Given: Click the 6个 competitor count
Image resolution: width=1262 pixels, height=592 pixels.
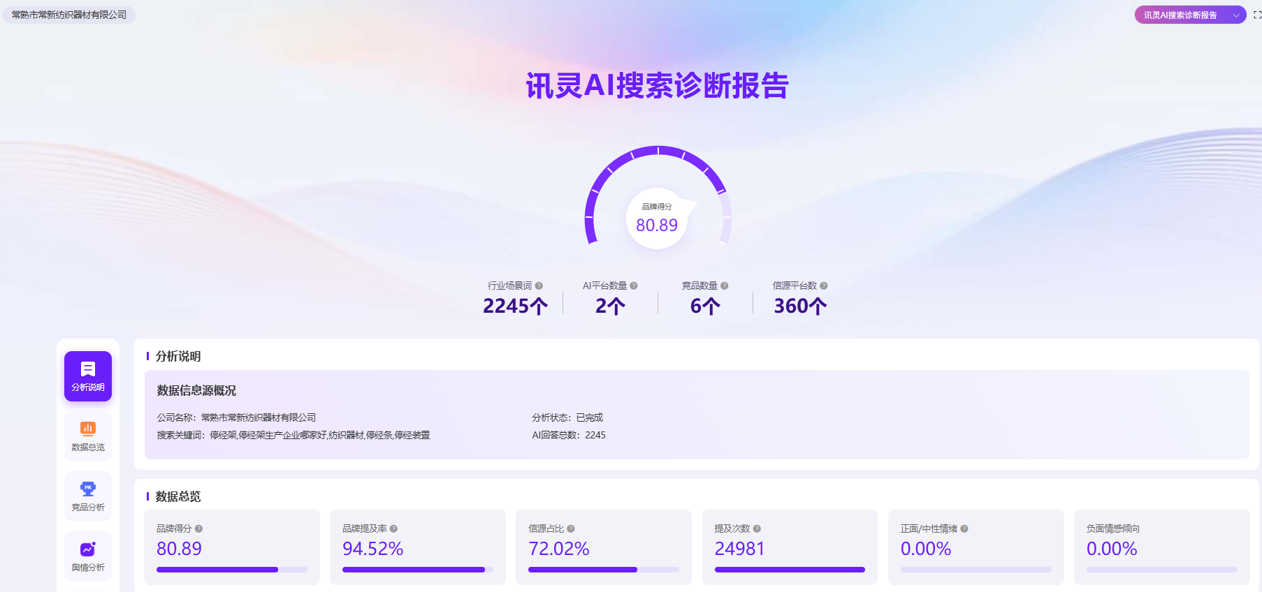Looking at the screenshot, I should (x=705, y=306).
